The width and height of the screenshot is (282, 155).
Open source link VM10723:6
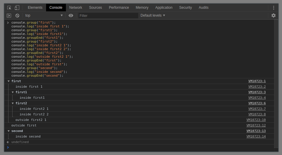[257, 103]
